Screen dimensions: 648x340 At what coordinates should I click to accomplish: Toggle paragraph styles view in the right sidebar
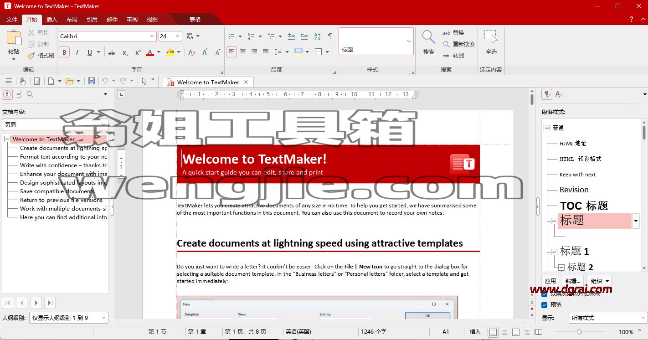[x=547, y=94]
